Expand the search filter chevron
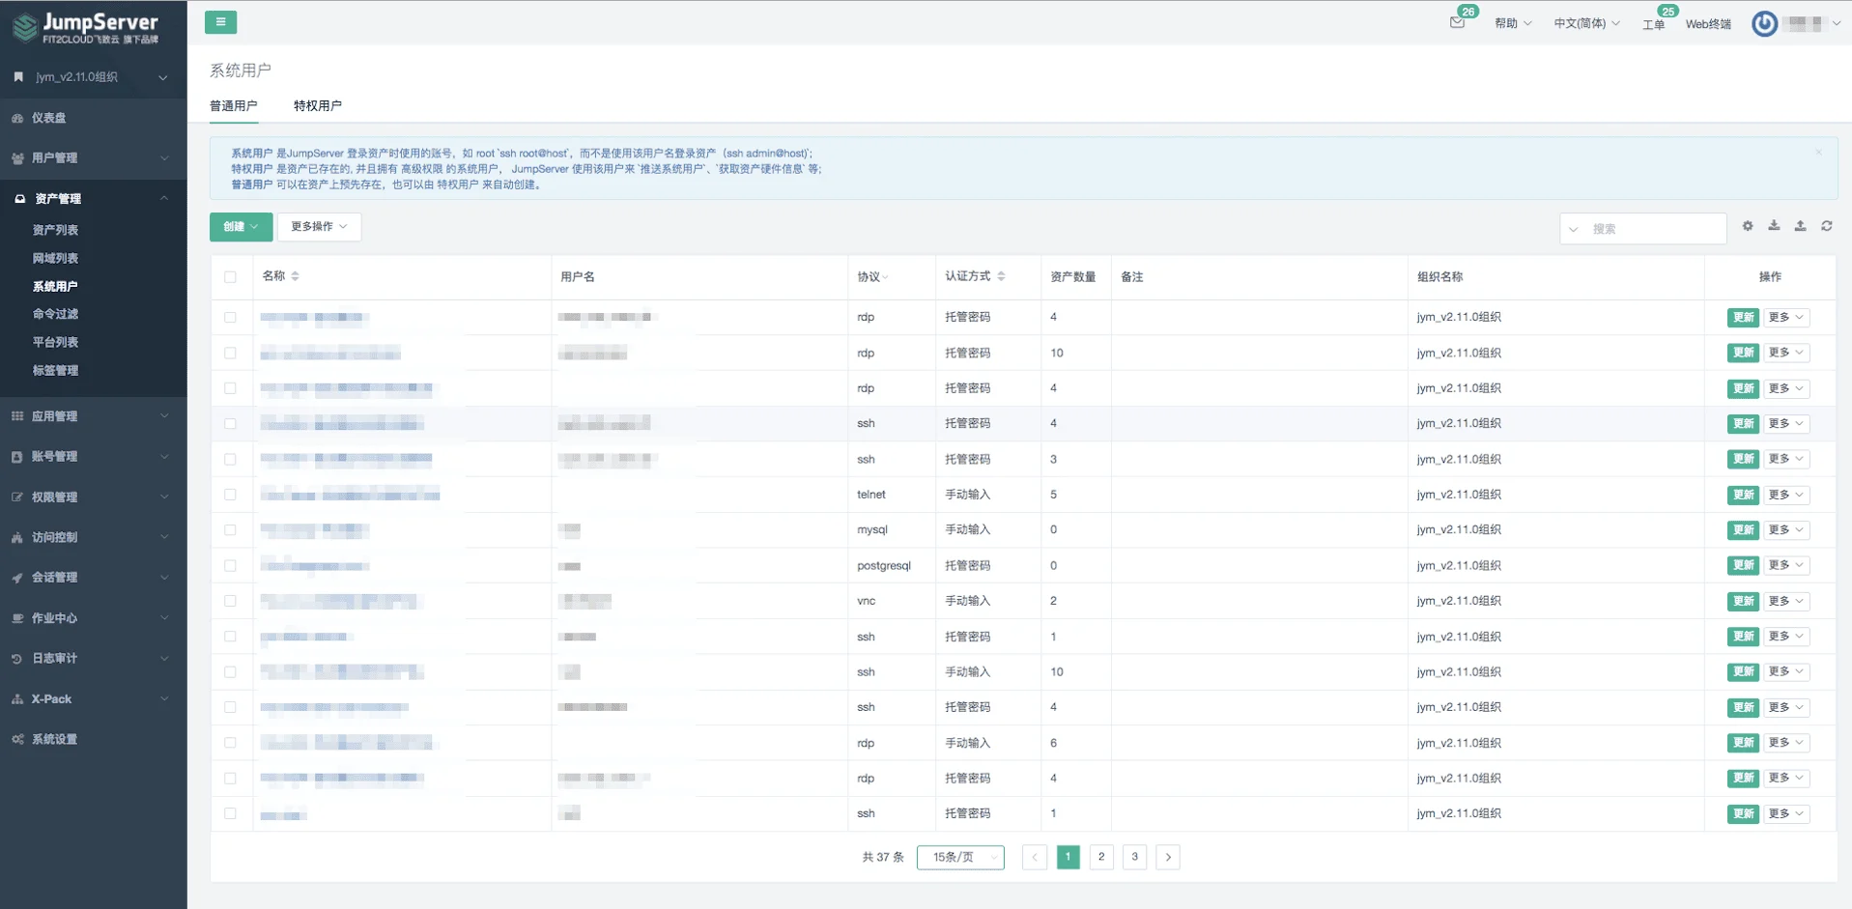The width and height of the screenshot is (1852, 909). (1574, 229)
